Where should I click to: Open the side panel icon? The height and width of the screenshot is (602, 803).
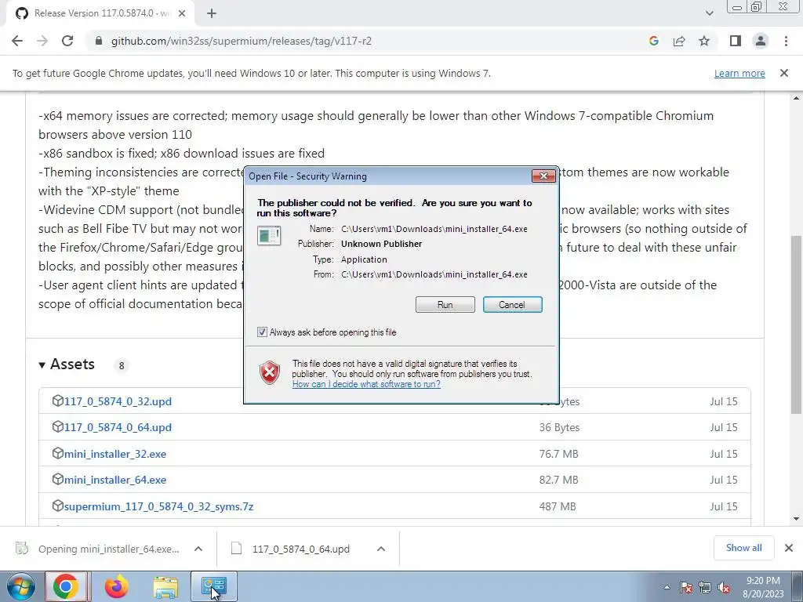pyautogui.click(x=736, y=41)
